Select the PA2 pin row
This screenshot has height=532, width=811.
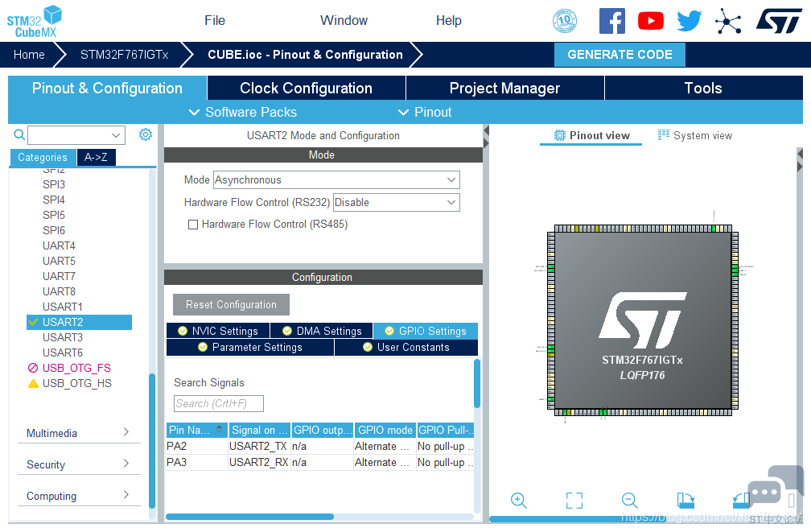[x=320, y=446]
